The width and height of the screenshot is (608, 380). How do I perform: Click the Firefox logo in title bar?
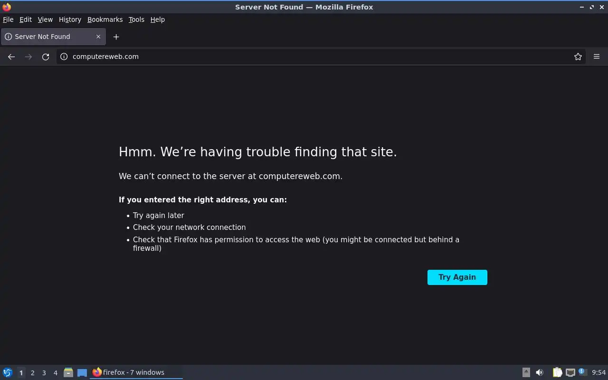coord(7,7)
